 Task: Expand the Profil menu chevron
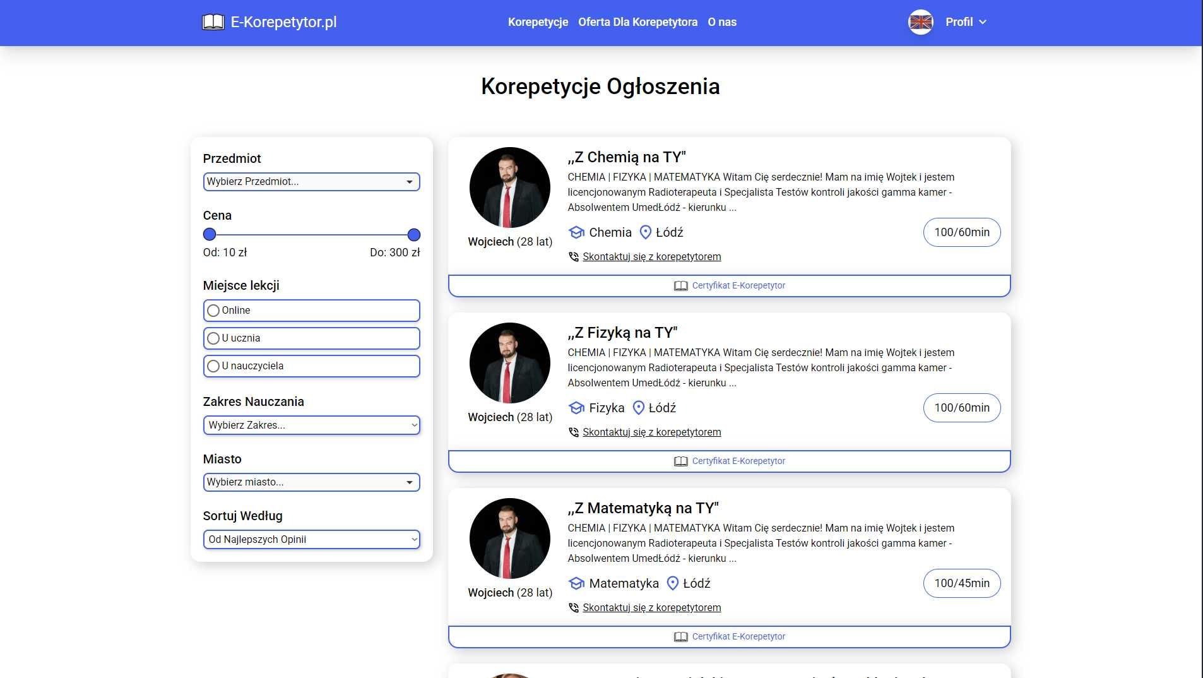(982, 22)
